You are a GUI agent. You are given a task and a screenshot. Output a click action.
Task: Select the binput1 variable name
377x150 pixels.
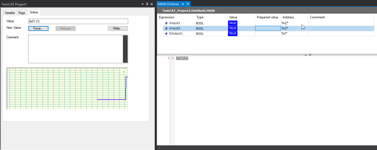(x=175, y=23)
